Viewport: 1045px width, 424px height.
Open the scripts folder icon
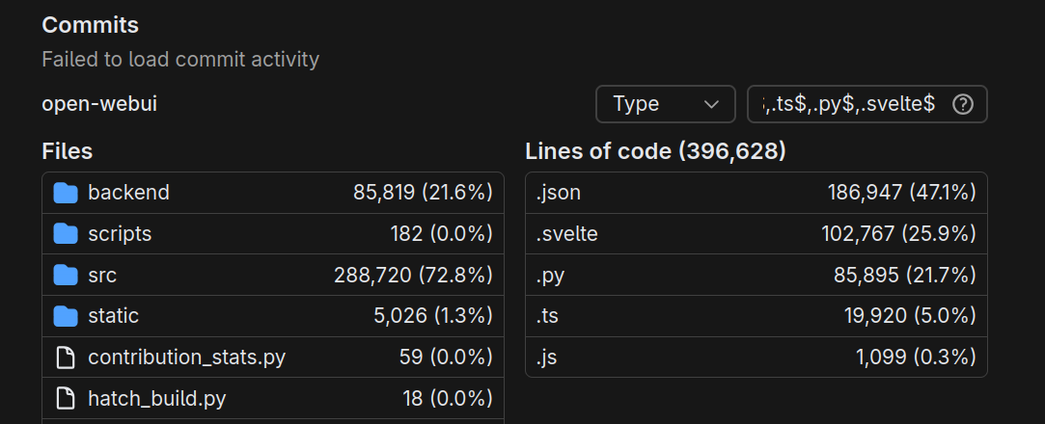pyautogui.click(x=66, y=234)
